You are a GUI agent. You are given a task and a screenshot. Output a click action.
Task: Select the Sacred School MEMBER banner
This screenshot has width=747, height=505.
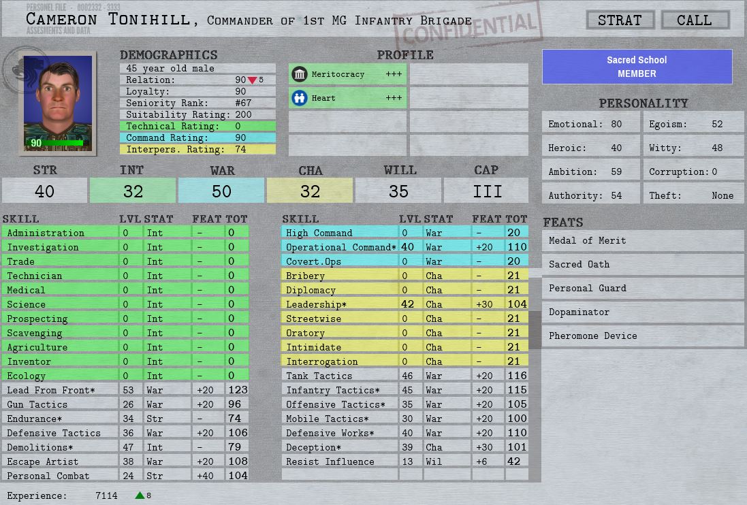(x=637, y=67)
